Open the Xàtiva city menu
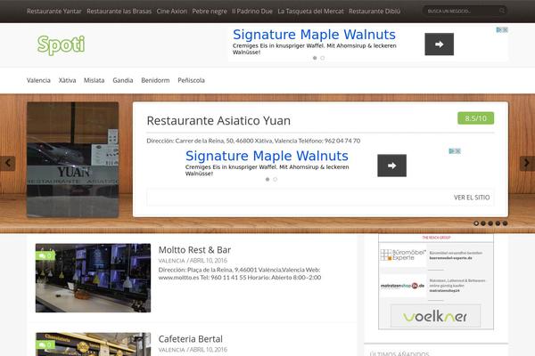This screenshot has height=356, width=535. coord(67,80)
